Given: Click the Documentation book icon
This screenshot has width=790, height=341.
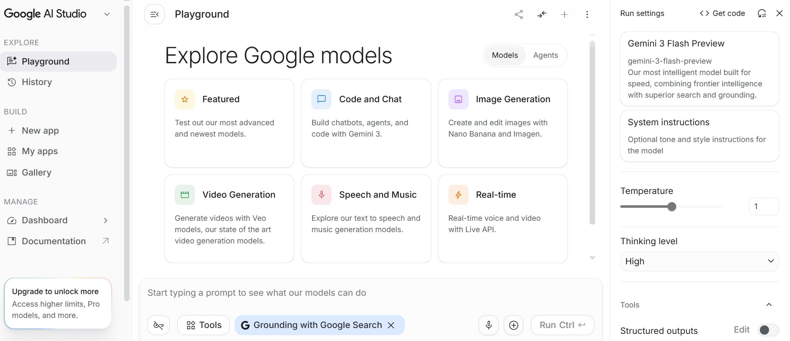Looking at the screenshot, I should (x=12, y=241).
